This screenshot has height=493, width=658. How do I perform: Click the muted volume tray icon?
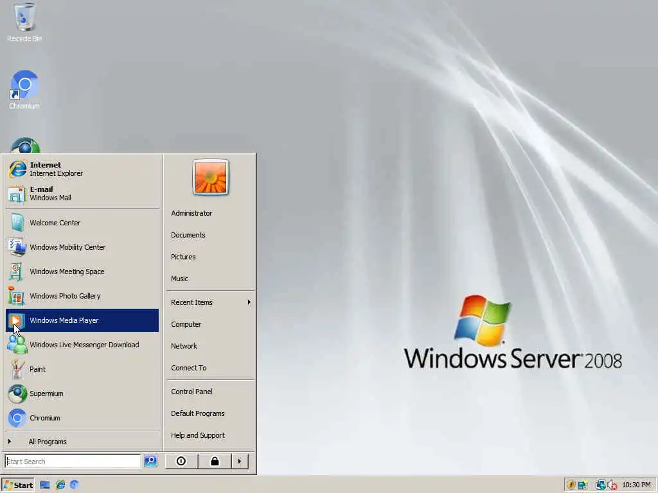pyautogui.click(x=612, y=485)
